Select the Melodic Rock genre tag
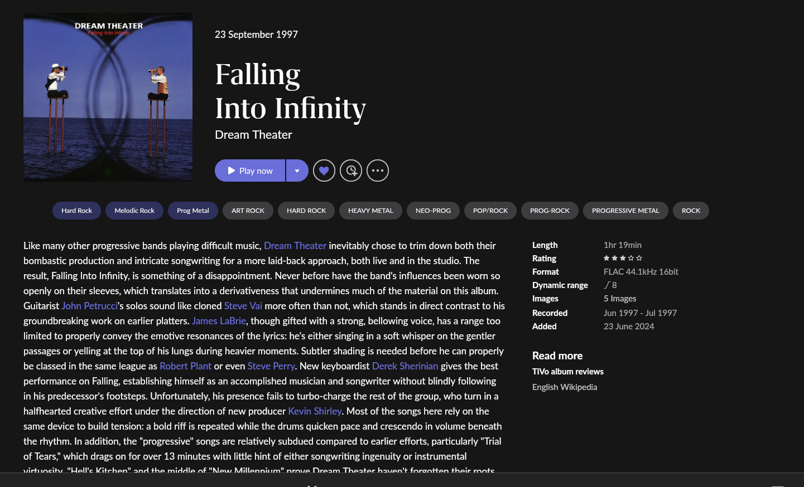The height and width of the screenshot is (487, 804). [134, 211]
